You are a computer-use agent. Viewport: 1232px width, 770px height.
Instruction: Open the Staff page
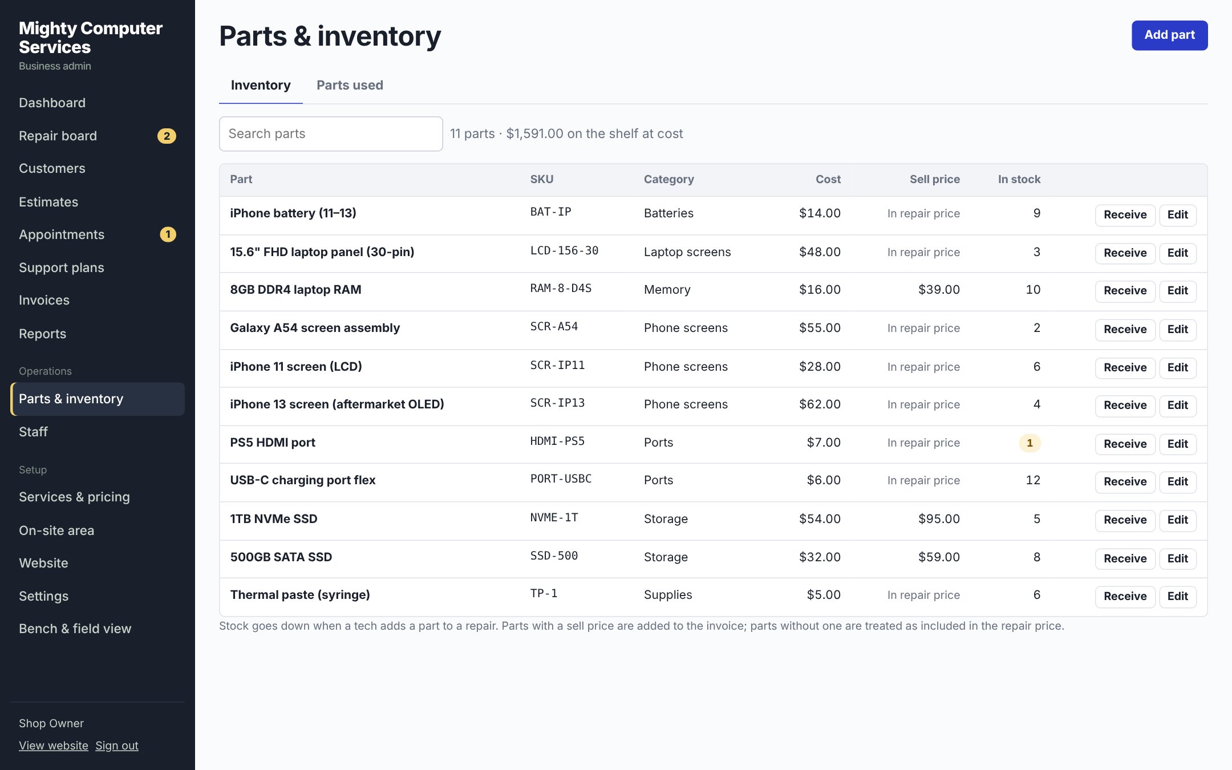pos(97,432)
